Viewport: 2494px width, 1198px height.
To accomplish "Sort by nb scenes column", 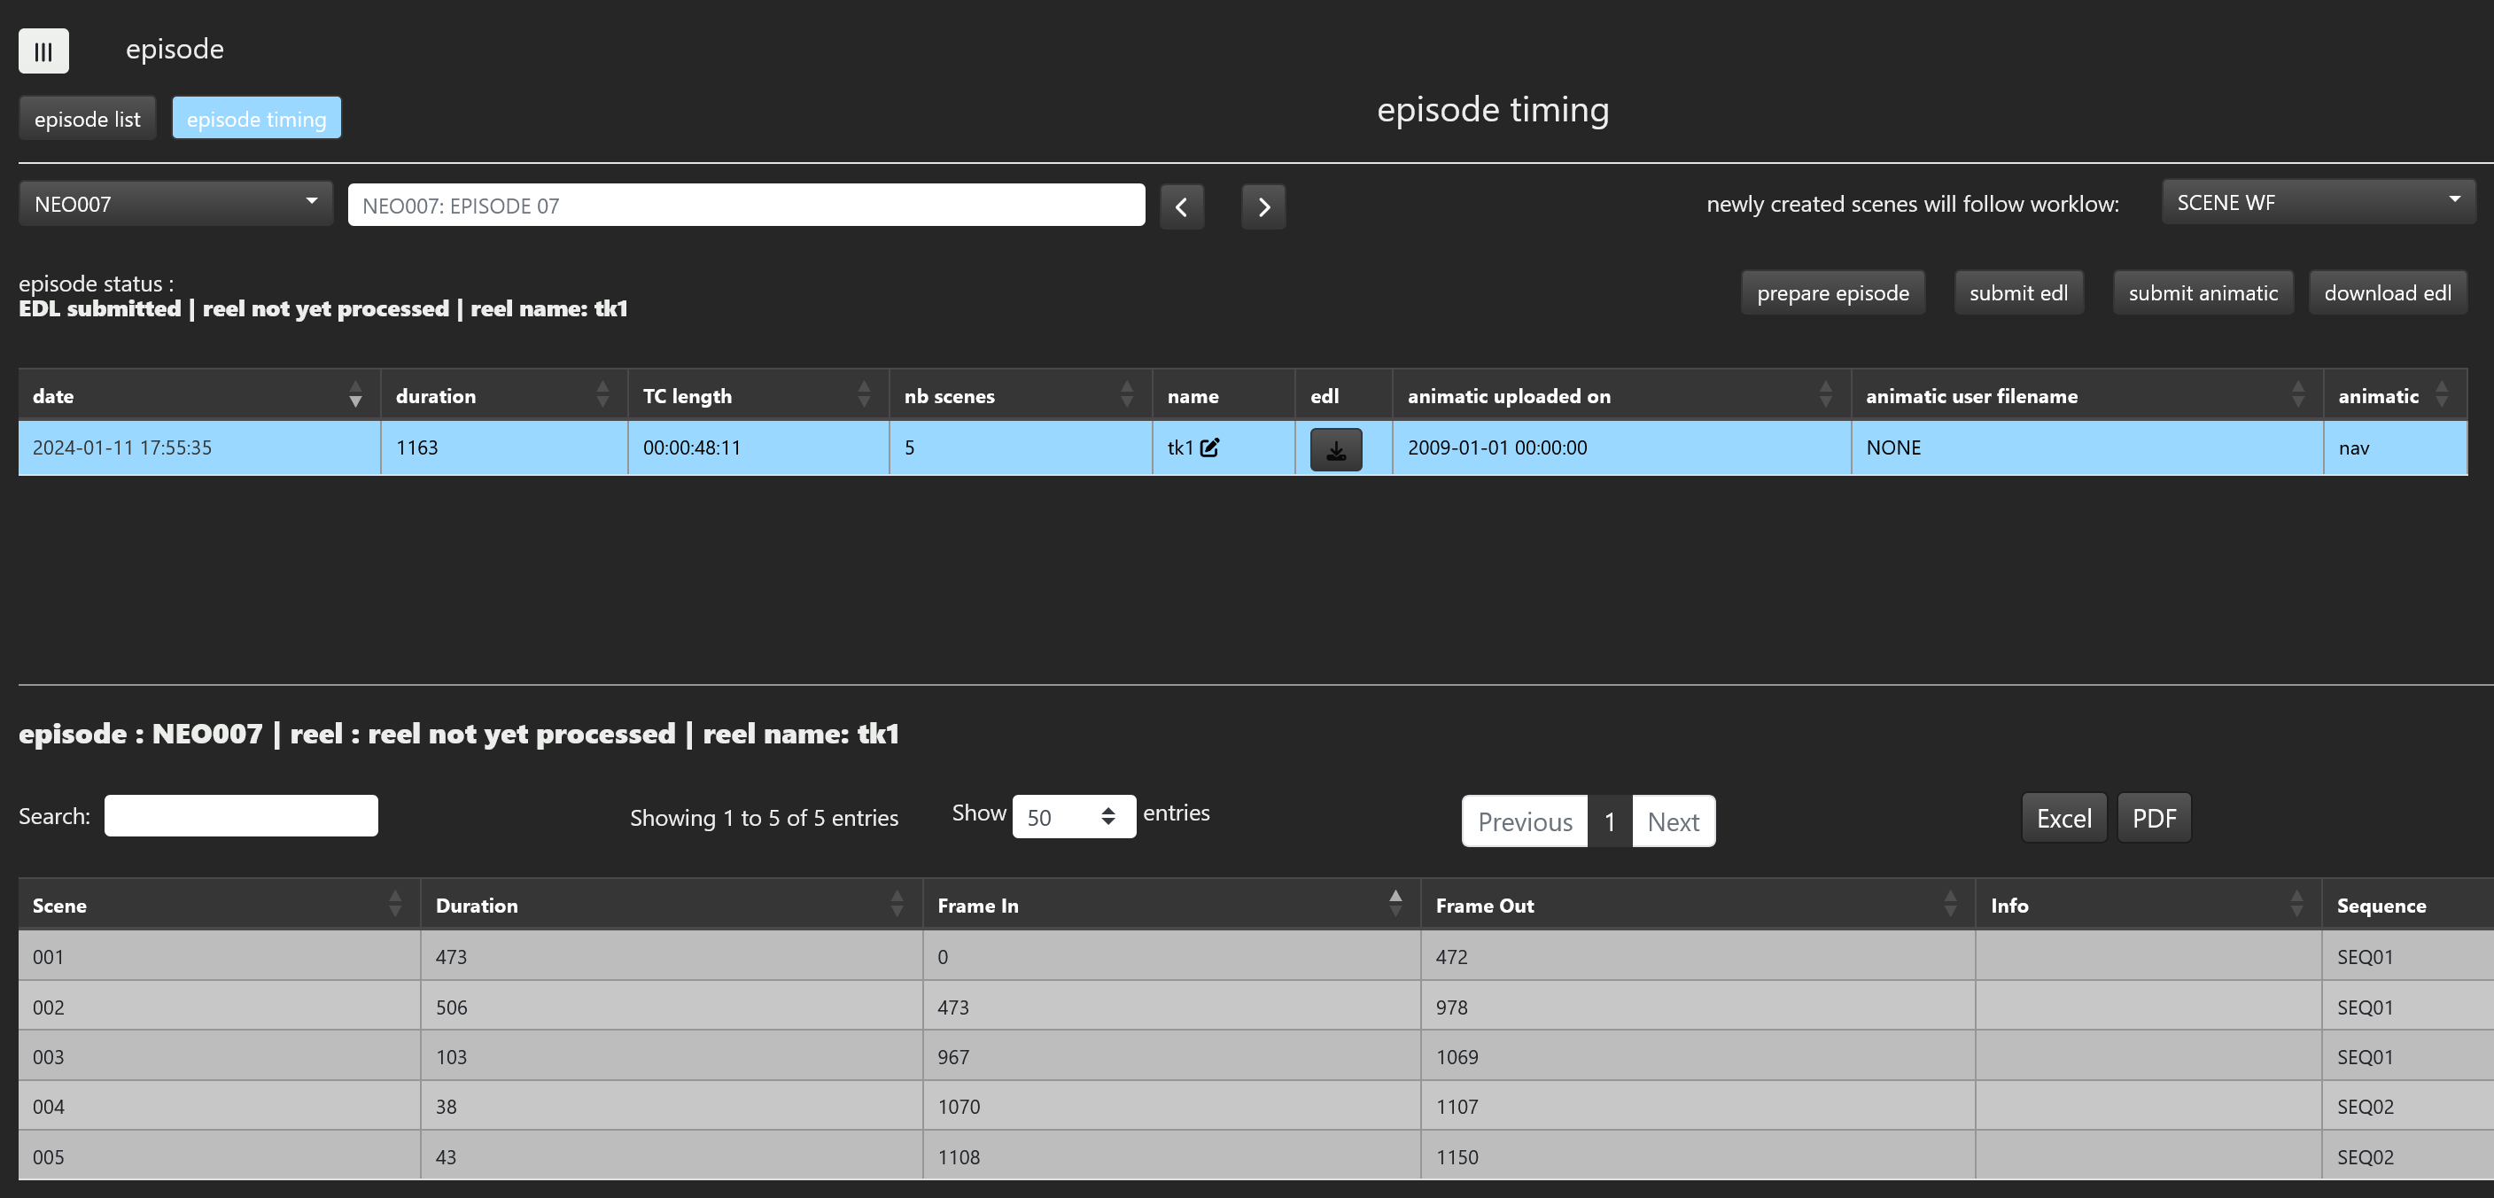I will click(x=1126, y=395).
